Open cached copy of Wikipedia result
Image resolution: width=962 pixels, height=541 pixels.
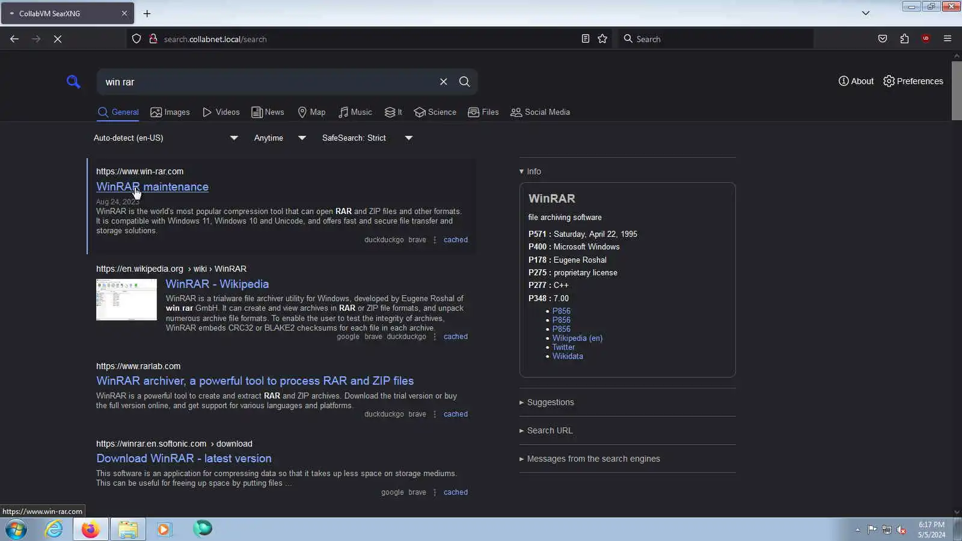click(456, 337)
